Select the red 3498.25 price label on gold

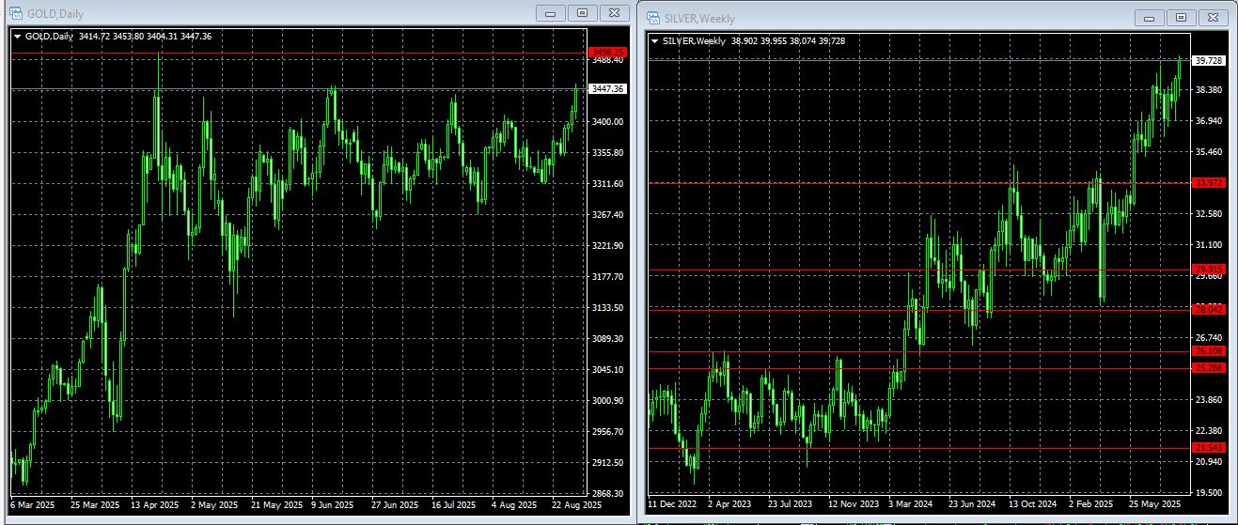coord(606,52)
